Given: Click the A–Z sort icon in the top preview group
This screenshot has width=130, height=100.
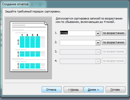Looking at the screenshot, I should click(18, 42).
